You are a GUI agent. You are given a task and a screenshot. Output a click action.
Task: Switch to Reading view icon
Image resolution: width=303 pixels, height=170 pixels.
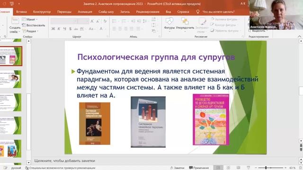(x=238, y=168)
